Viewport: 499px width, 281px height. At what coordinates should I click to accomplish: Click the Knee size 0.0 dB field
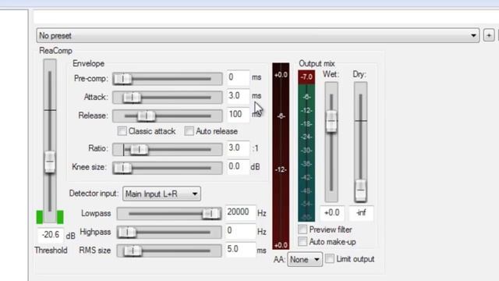pos(238,166)
